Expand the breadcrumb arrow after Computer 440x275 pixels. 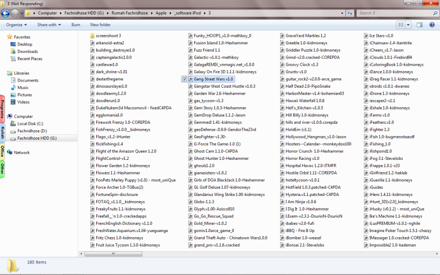pos(60,13)
